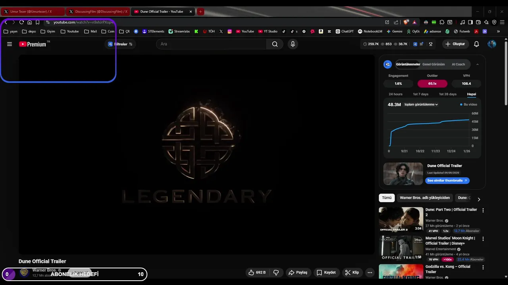508x285 pixels.
Task: Click the YouTube search field Ara
Action: (x=211, y=44)
